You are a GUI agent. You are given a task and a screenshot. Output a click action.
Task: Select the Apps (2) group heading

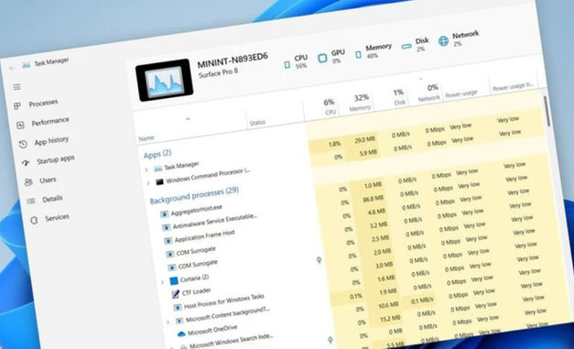pyautogui.click(x=157, y=154)
